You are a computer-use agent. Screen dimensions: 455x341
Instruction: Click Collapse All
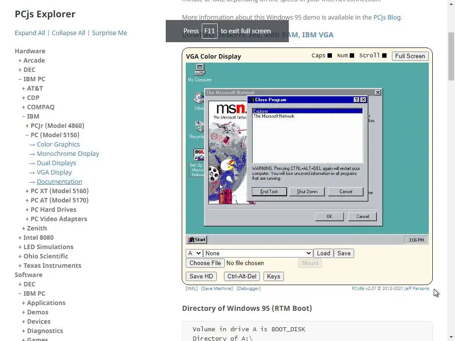68,33
